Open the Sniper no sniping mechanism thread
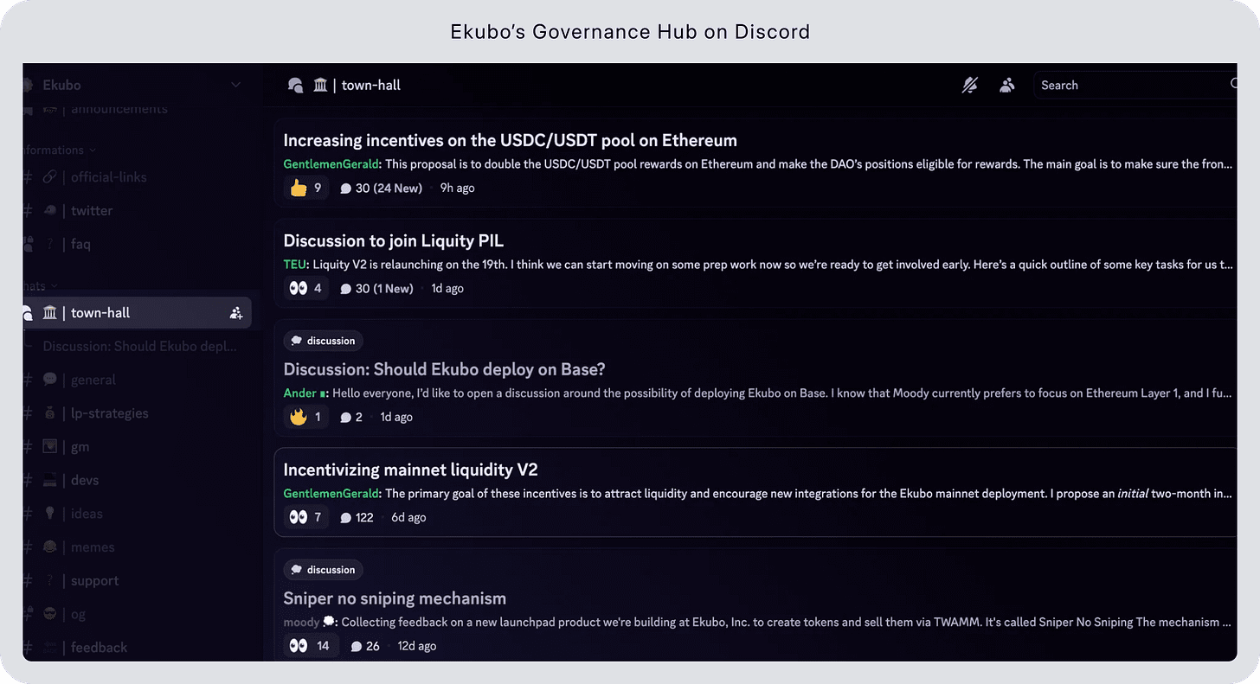The height and width of the screenshot is (684, 1260). [395, 598]
